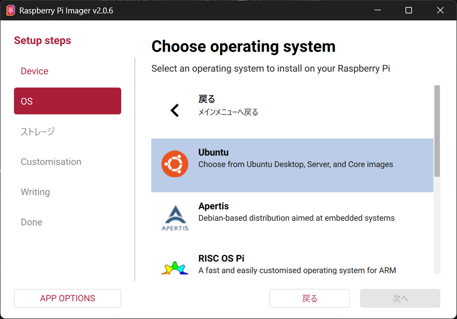Viewport: 457px width, 319px height.
Task: Open APP OPTIONS
Action: point(68,298)
